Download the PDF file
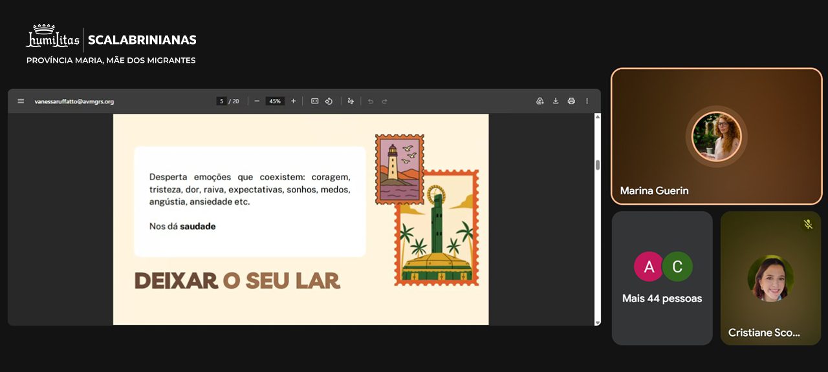 (556, 101)
